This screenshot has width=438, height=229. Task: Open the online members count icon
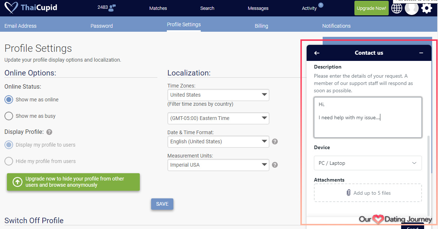click(x=112, y=8)
